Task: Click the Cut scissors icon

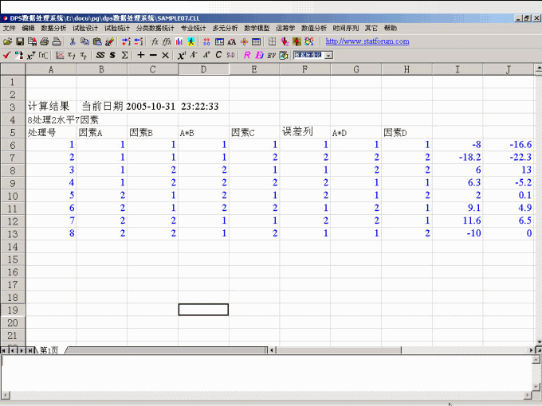Action: 73,41
